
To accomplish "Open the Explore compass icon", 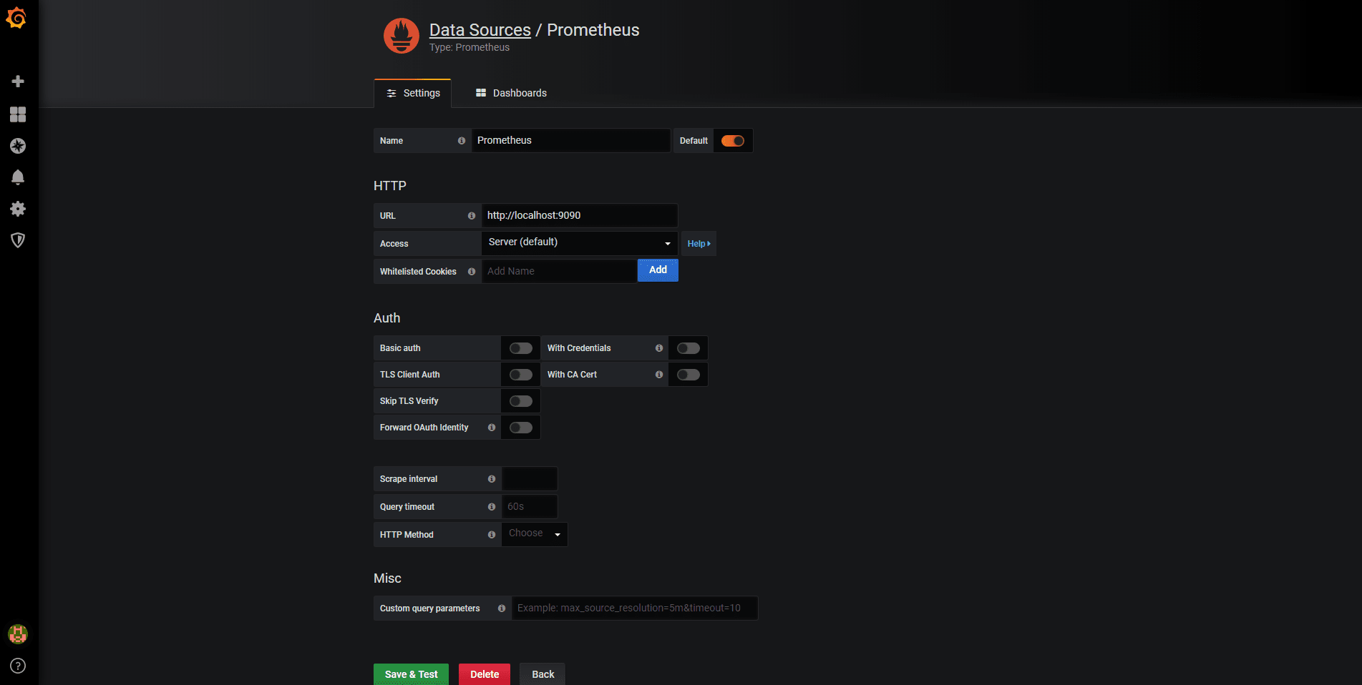I will [18, 146].
